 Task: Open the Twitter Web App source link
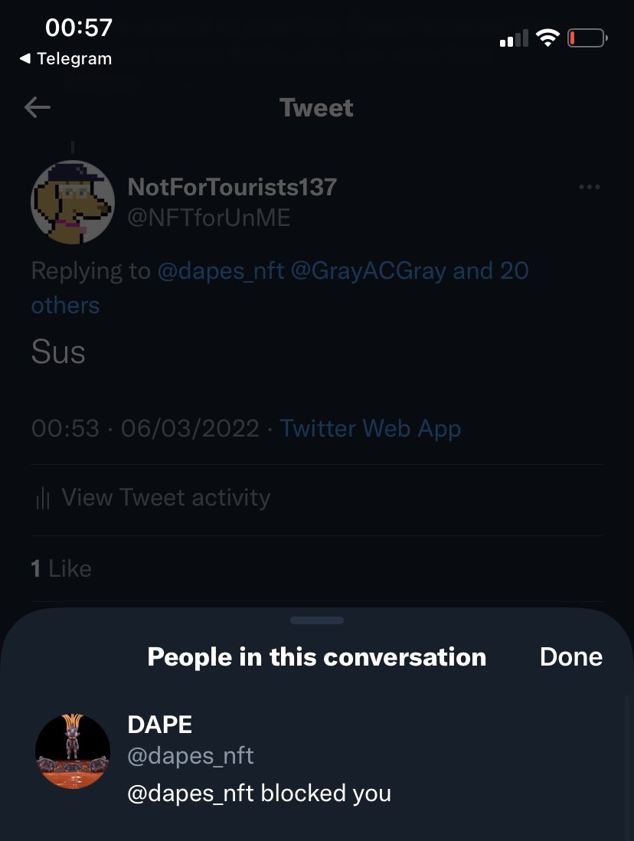370,428
